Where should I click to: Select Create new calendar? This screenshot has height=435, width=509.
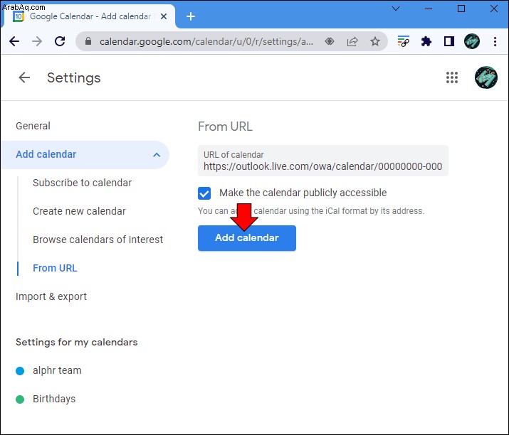click(x=79, y=211)
